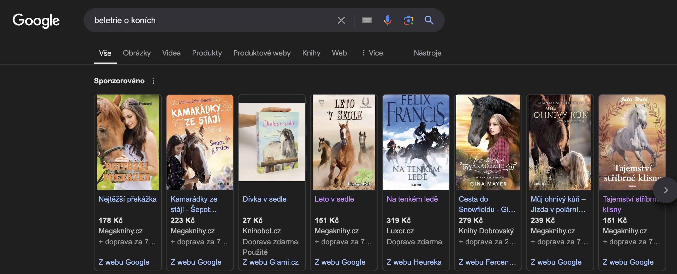677x274 pixels.
Task: Click the 'Leto v sedle' title link
Action: point(334,199)
